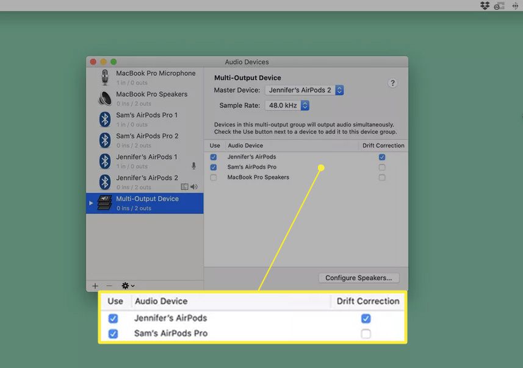
Task: Click the Configure Speakers button
Action: [358, 278]
